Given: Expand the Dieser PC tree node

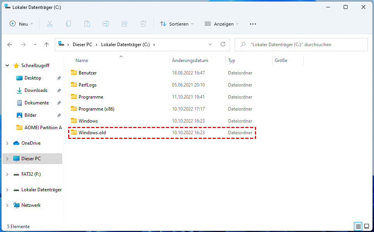Looking at the screenshot, I should (7, 159).
